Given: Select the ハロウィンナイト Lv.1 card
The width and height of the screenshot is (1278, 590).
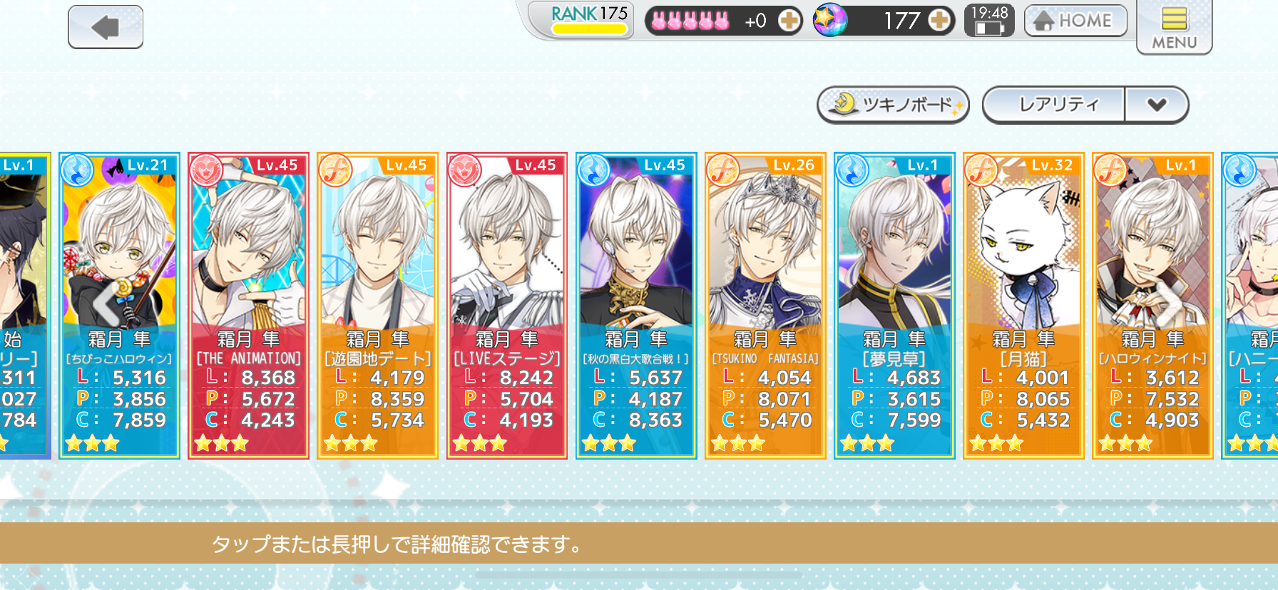Looking at the screenshot, I should (1152, 306).
